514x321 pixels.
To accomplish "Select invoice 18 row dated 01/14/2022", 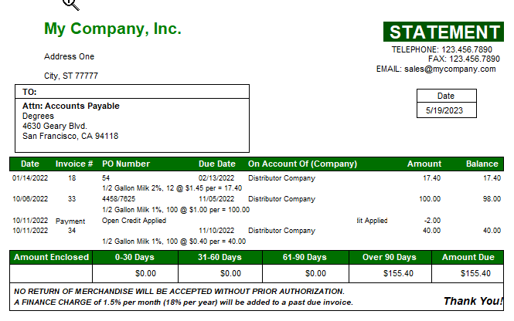I will [257, 178].
